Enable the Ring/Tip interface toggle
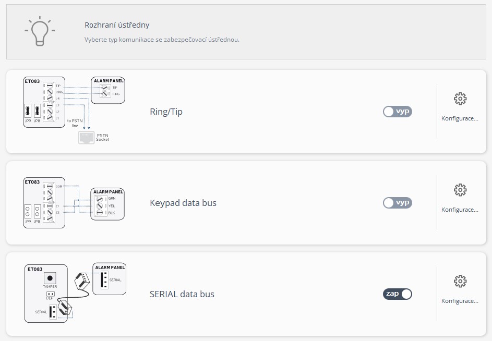The height and width of the screenshot is (341, 492). 397,112
